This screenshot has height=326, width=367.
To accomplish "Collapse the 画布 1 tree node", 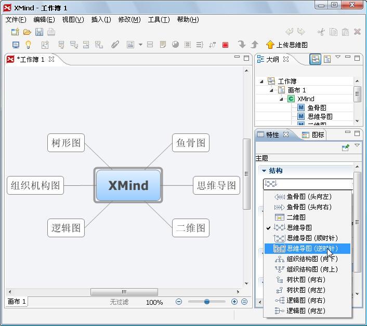I will pyautogui.click(x=271, y=90).
